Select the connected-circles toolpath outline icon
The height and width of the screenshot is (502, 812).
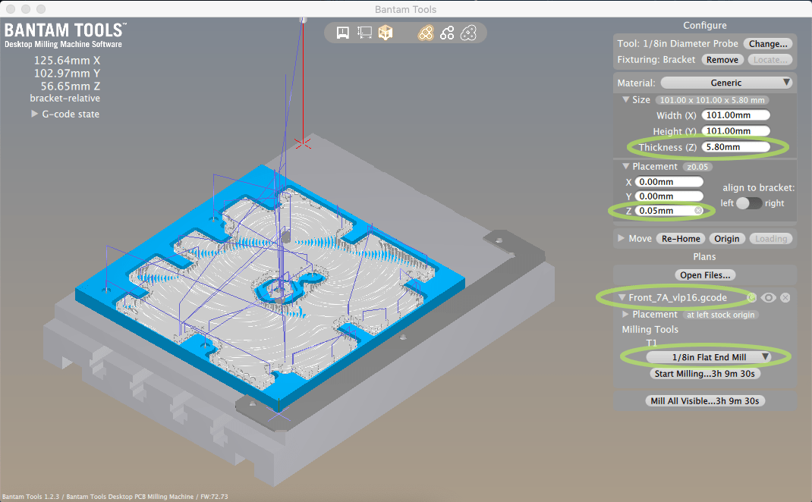pyautogui.click(x=447, y=33)
